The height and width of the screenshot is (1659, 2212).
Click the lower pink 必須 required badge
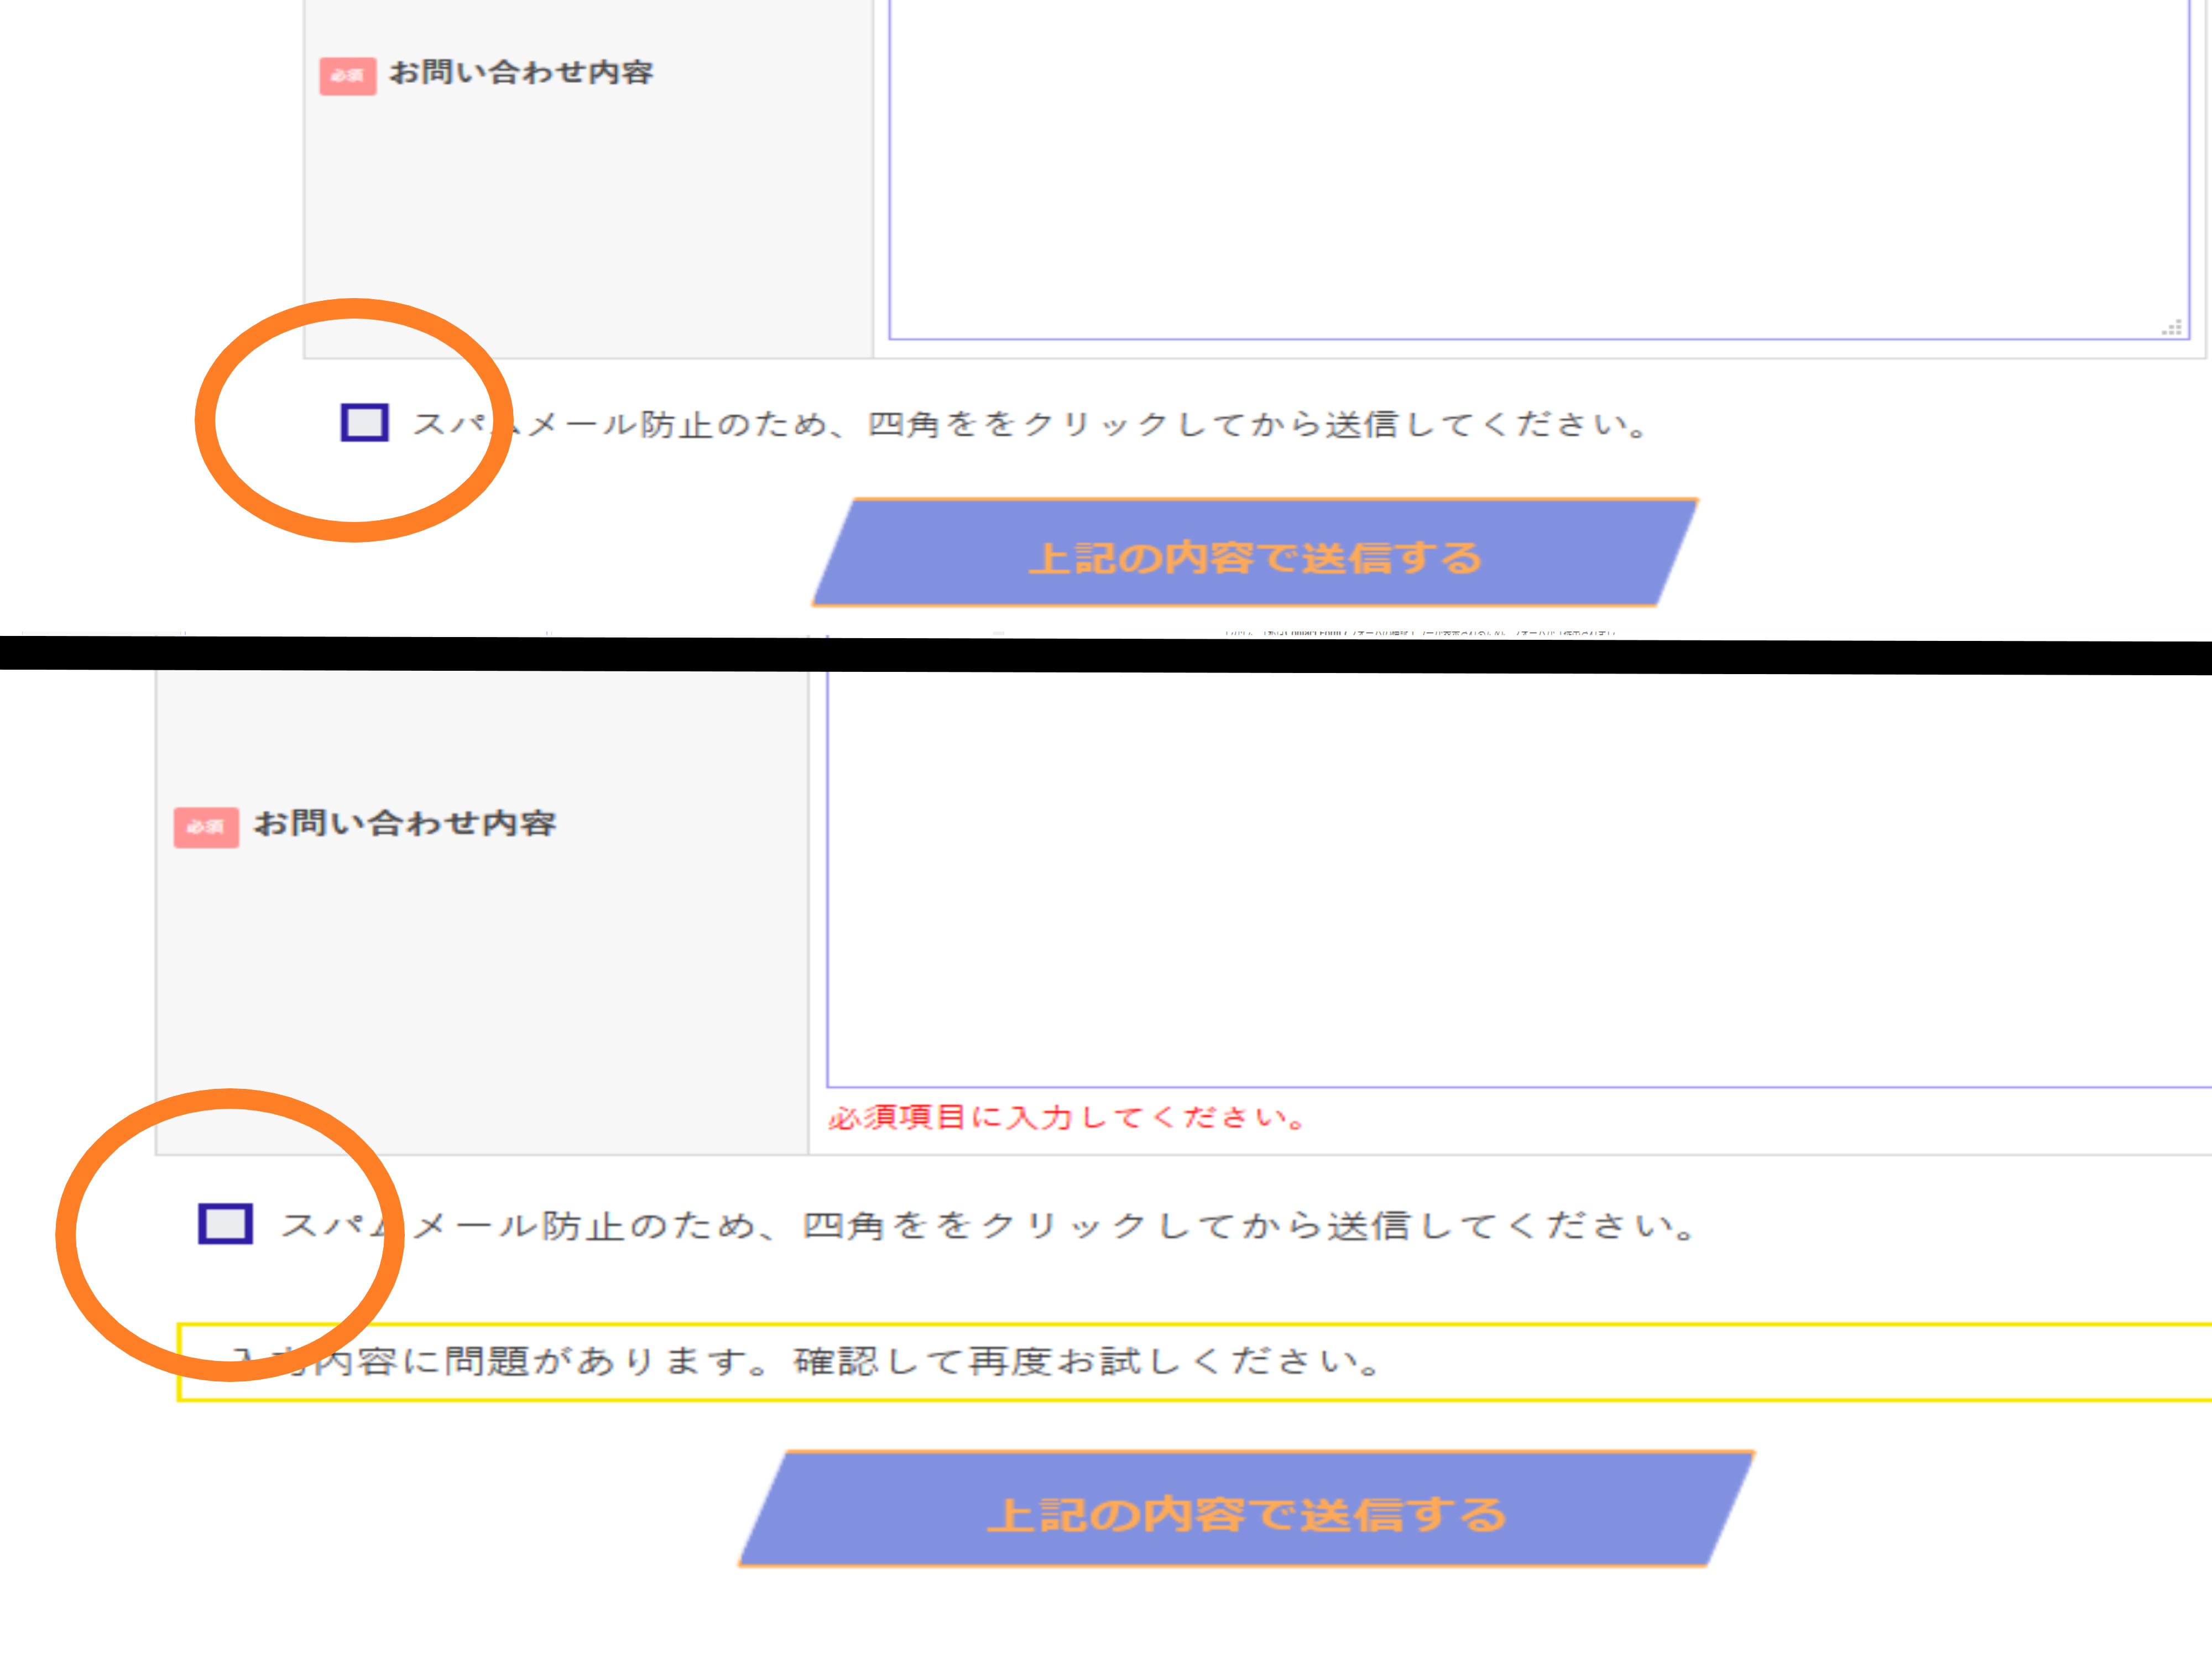pyautogui.click(x=206, y=827)
